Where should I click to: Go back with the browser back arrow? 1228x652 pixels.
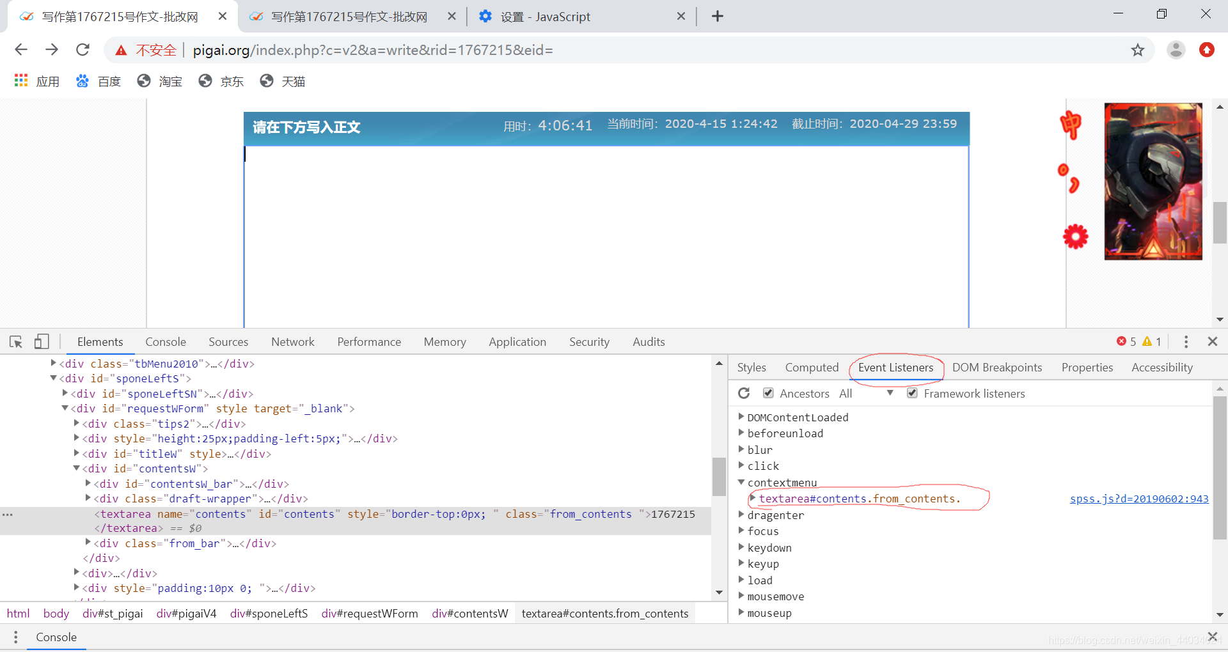tap(21, 50)
